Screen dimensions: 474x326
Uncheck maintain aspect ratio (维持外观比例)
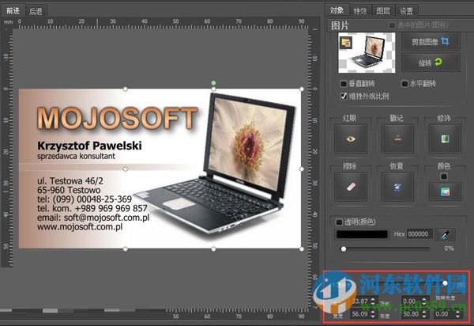344,97
